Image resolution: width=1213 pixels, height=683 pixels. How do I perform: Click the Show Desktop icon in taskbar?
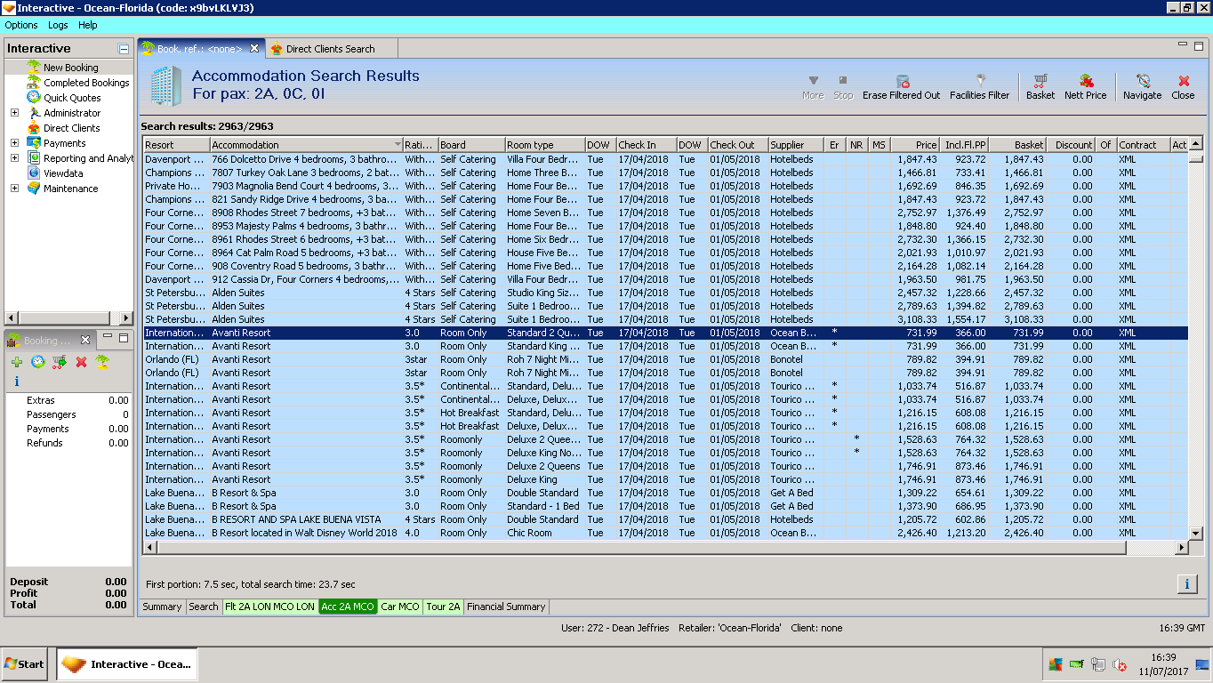pos(1202,664)
